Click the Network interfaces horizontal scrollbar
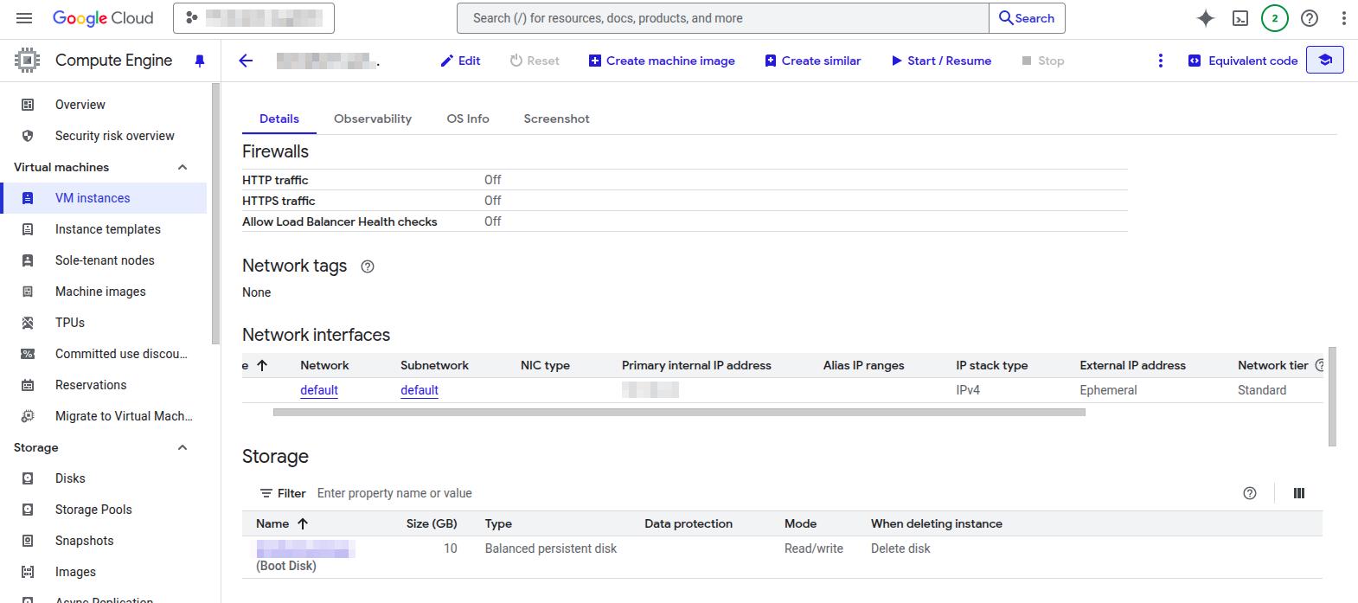Screen dimensions: 1358x603 [x=679, y=413]
